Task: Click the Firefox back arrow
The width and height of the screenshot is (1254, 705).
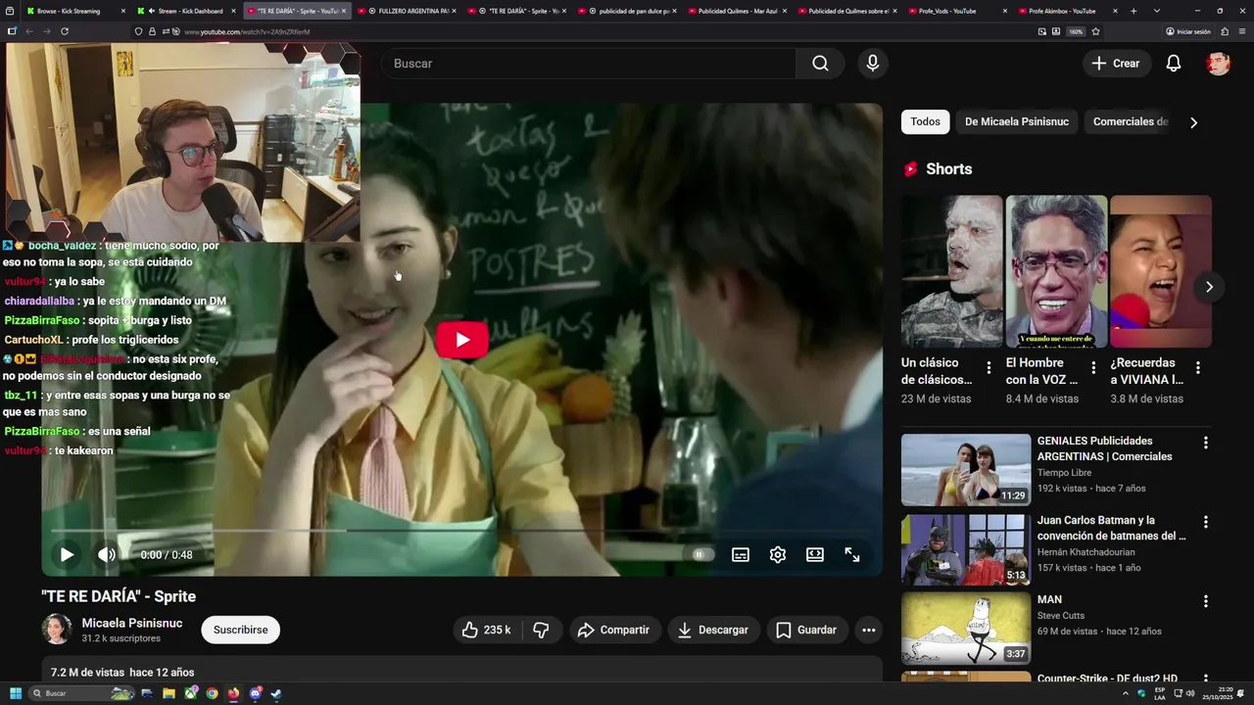Action: pyautogui.click(x=29, y=31)
